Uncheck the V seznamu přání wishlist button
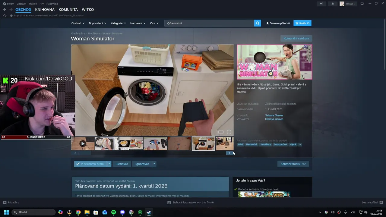This screenshot has height=217, width=386. coord(90,164)
